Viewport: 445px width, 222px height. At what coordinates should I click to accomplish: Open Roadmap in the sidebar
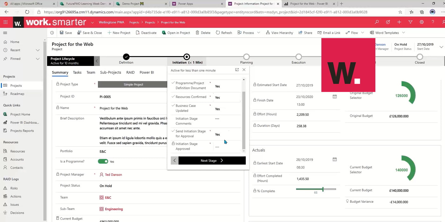[17, 94]
